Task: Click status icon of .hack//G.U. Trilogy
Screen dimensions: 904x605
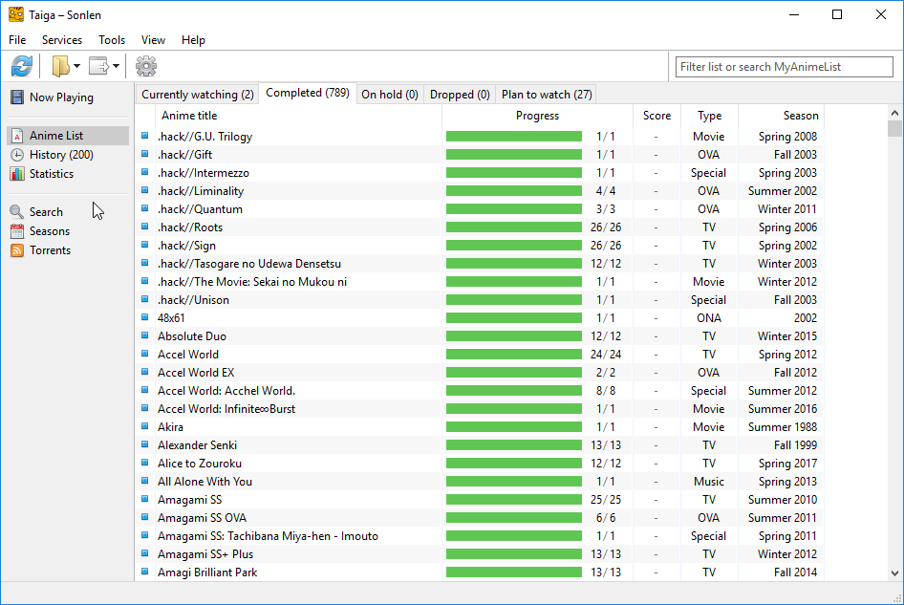Action: coord(144,136)
